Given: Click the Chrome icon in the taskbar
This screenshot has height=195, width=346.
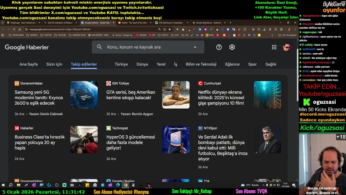Looking at the screenshot, I should click(125, 185).
